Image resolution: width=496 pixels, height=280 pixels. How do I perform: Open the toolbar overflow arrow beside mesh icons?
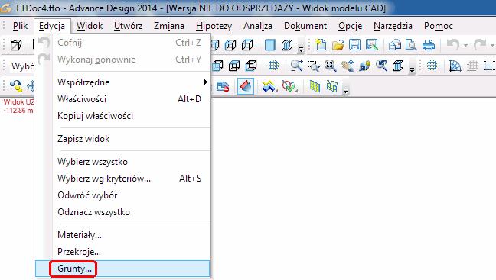click(345, 91)
